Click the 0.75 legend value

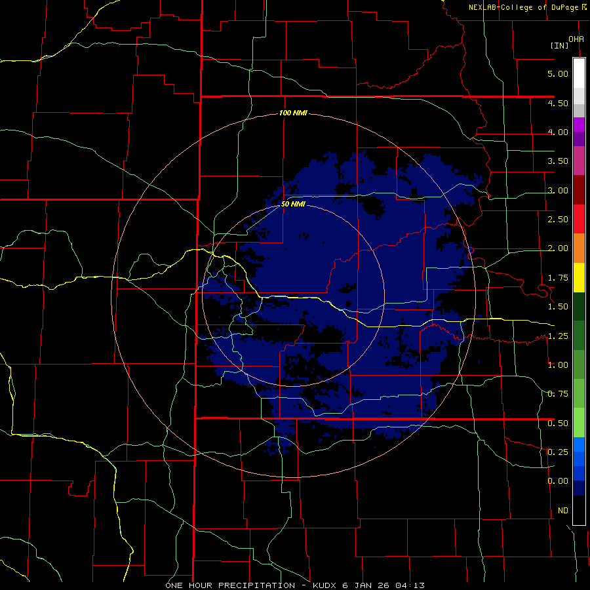(558, 394)
